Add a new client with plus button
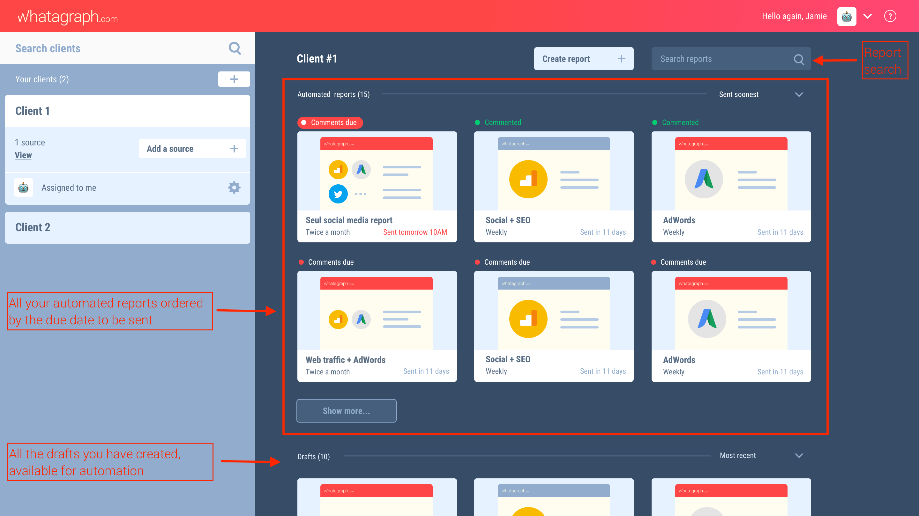The image size is (919, 516). (234, 79)
